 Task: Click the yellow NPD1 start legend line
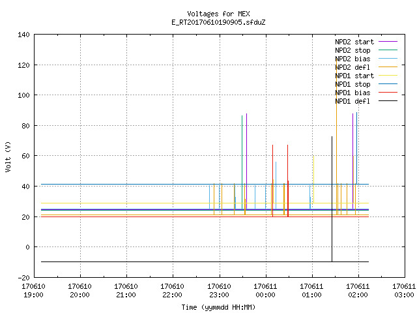388,76
